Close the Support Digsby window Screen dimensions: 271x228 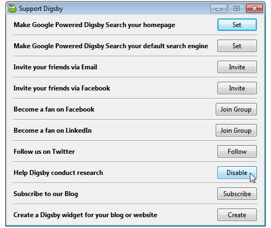coord(254,9)
